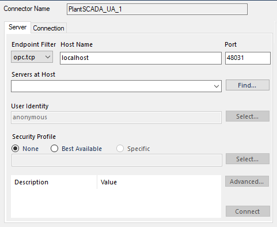
Task: Click the Connect button
Action: (248, 211)
